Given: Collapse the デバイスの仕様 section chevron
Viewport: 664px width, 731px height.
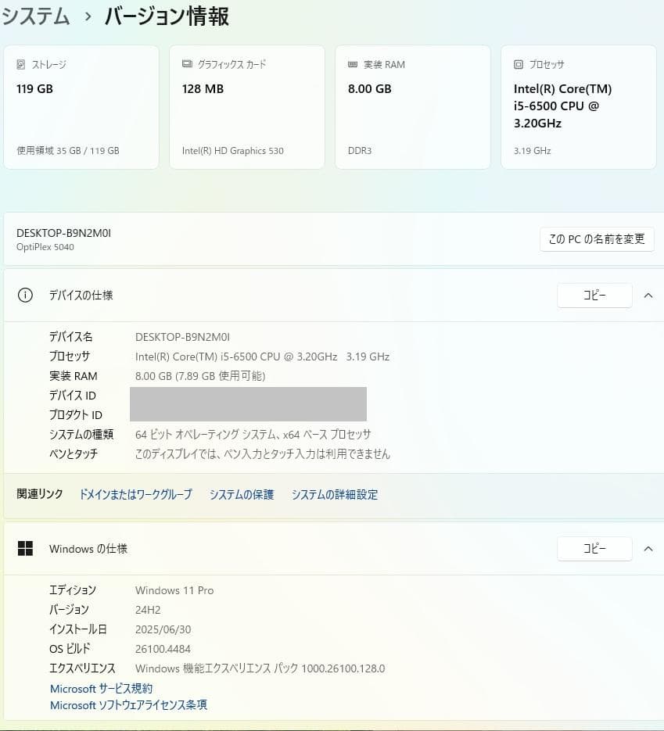Looking at the screenshot, I should click(x=648, y=296).
